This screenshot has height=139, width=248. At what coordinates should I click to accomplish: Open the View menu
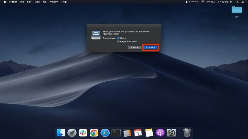37,2
